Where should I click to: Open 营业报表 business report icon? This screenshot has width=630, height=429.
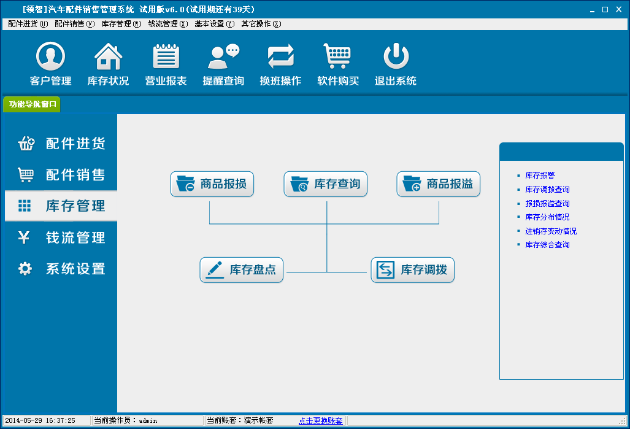pos(166,58)
